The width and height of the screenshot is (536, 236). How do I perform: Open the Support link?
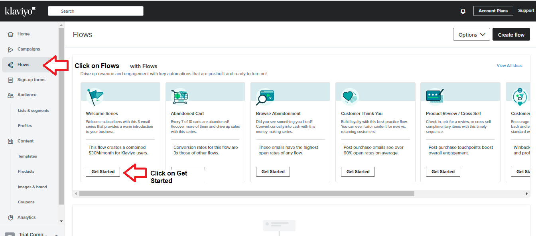click(x=526, y=11)
